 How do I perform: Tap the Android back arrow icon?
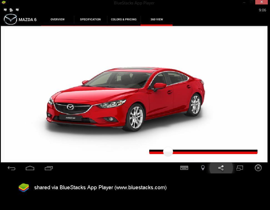(x=12, y=168)
